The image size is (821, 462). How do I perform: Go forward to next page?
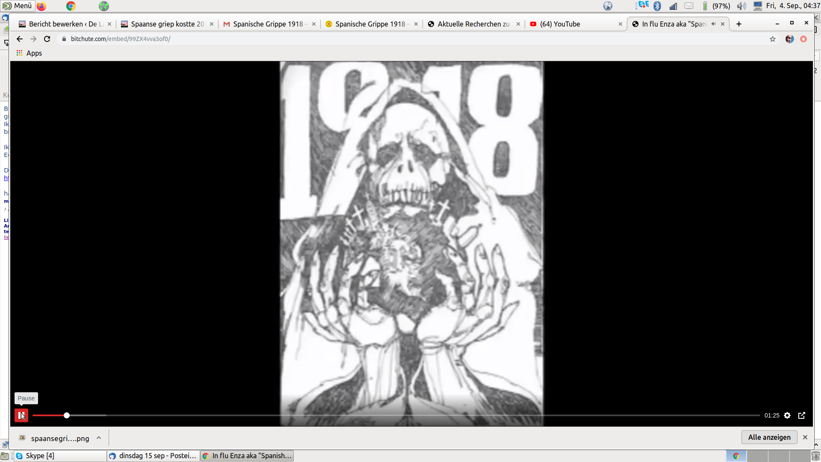pos(33,39)
